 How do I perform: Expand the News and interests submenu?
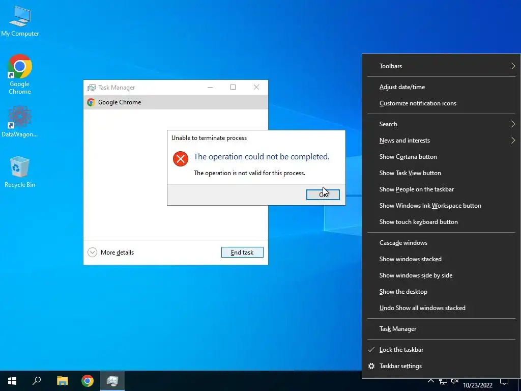[x=441, y=141]
